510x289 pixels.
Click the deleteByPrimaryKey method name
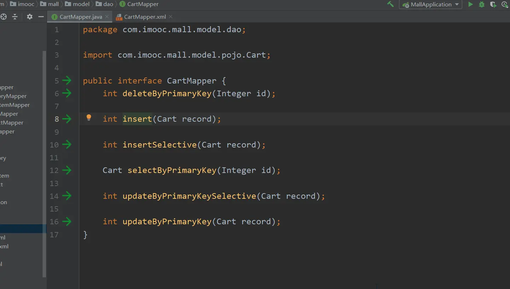(167, 93)
